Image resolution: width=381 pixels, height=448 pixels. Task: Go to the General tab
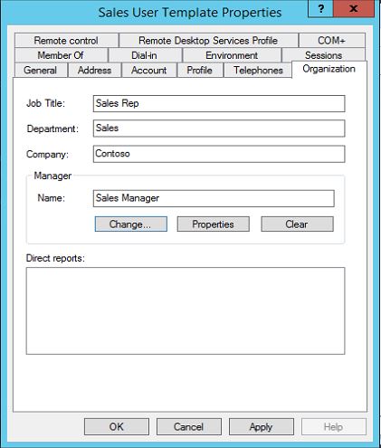click(40, 70)
